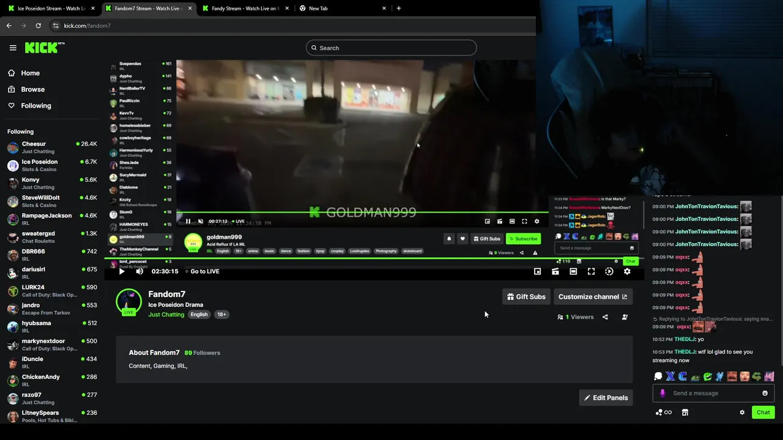Open emoji picker in main chat

[x=765, y=393]
